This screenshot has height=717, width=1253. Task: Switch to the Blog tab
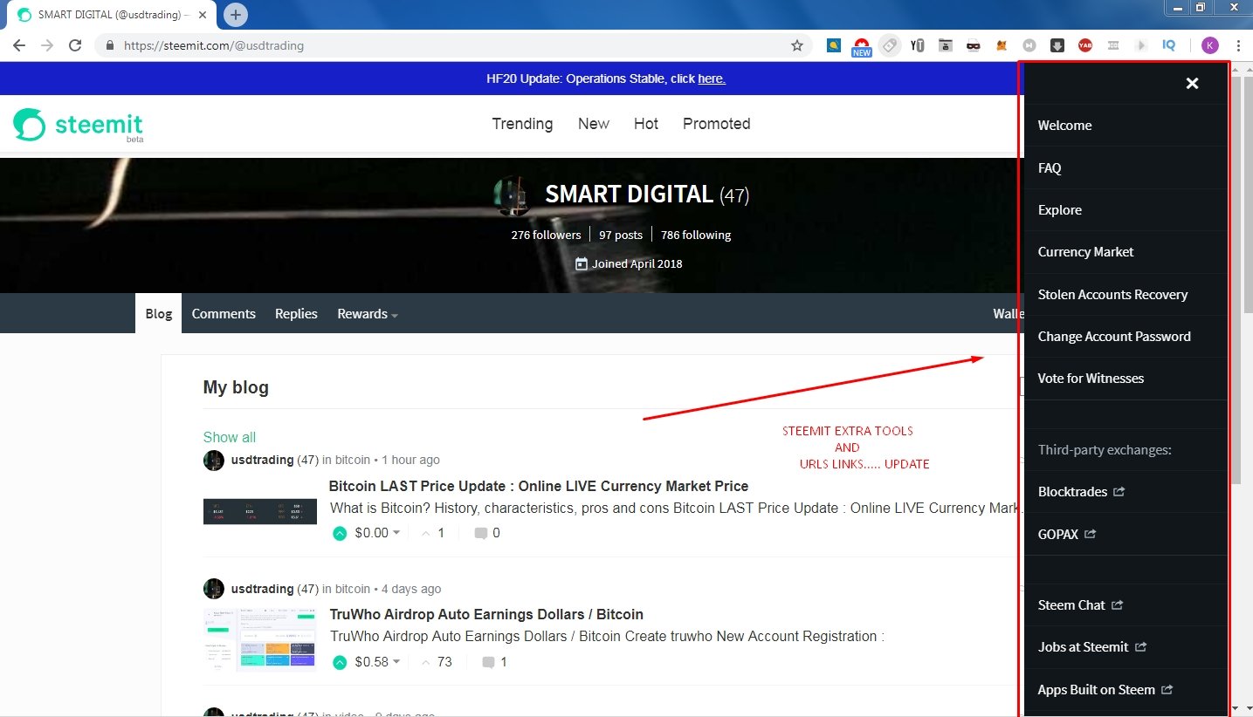point(158,314)
